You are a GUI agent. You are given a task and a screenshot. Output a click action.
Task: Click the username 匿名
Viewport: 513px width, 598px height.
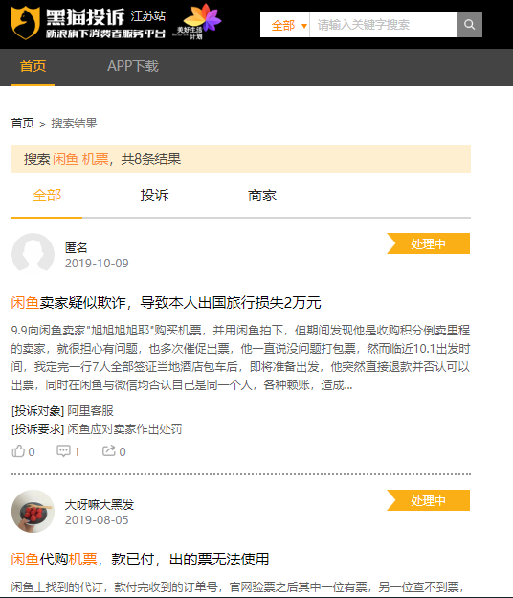click(77, 247)
